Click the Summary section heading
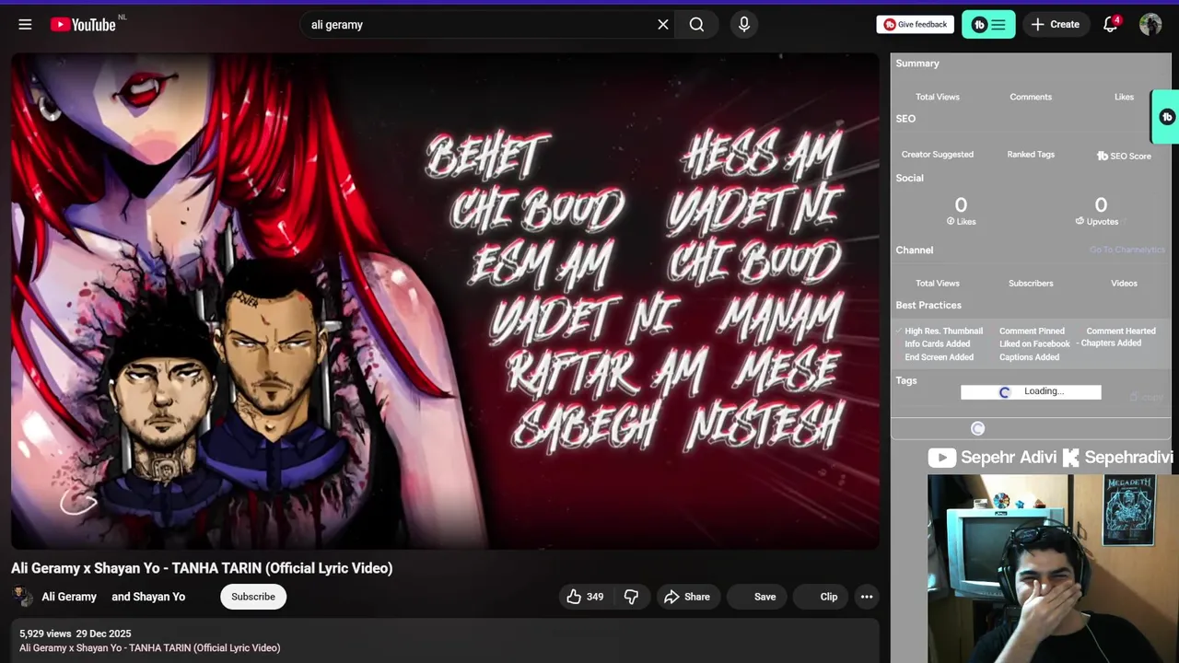 pyautogui.click(x=917, y=64)
